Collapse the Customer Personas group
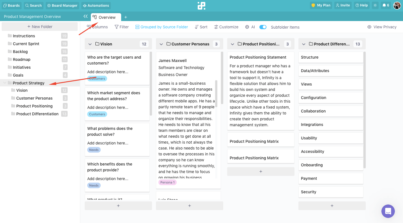 161,44
